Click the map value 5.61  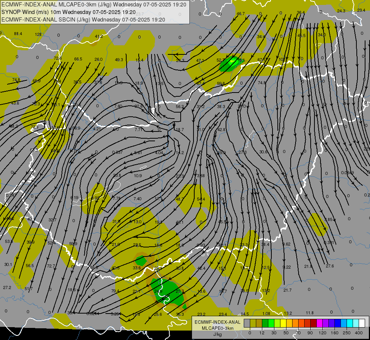(138, 153)
